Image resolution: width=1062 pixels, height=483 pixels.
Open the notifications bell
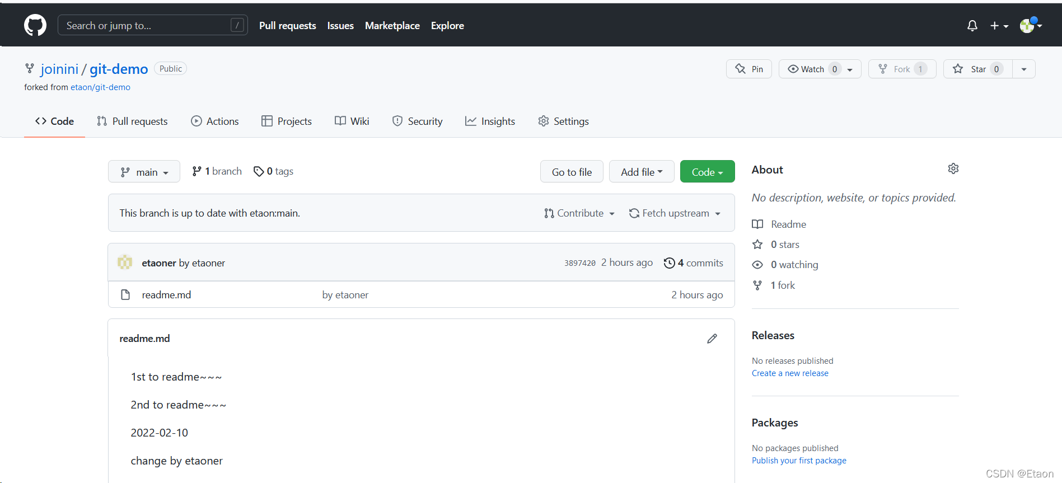[x=972, y=26]
